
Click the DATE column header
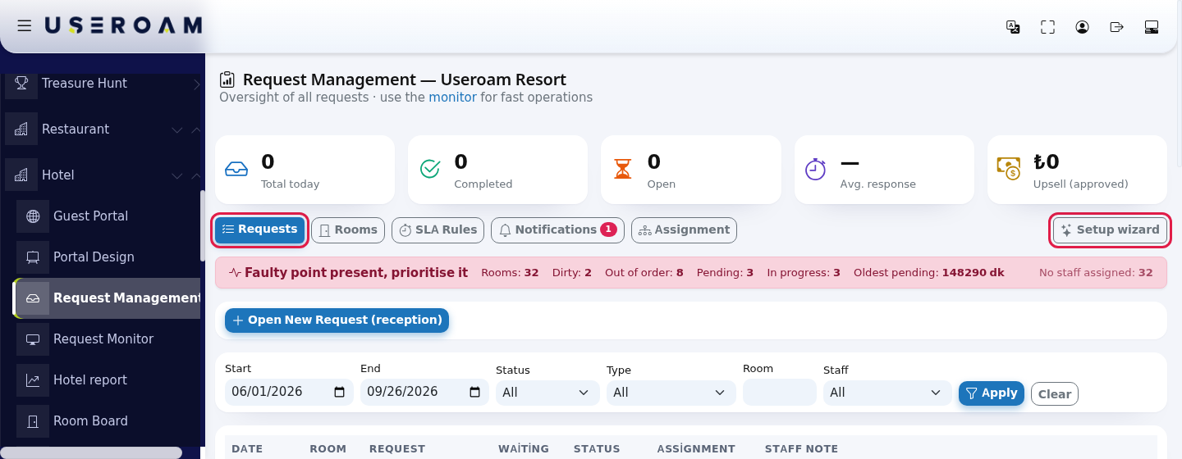click(247, 449)
